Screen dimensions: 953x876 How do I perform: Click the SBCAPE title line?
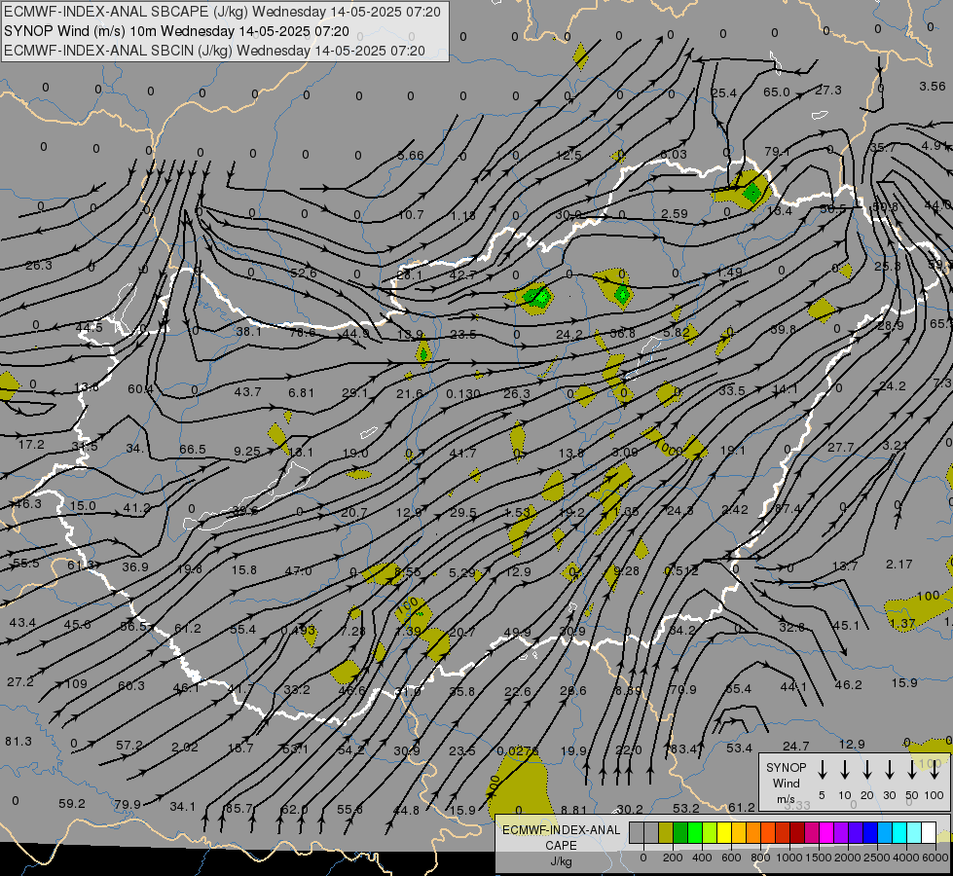tap(222, 12)
